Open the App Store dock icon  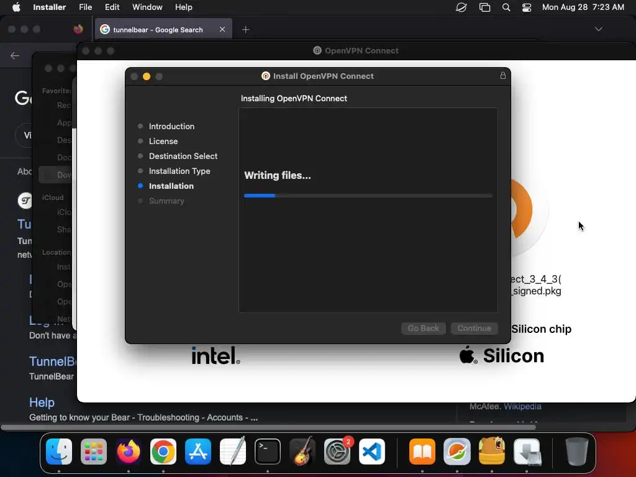tap(198, 451)
